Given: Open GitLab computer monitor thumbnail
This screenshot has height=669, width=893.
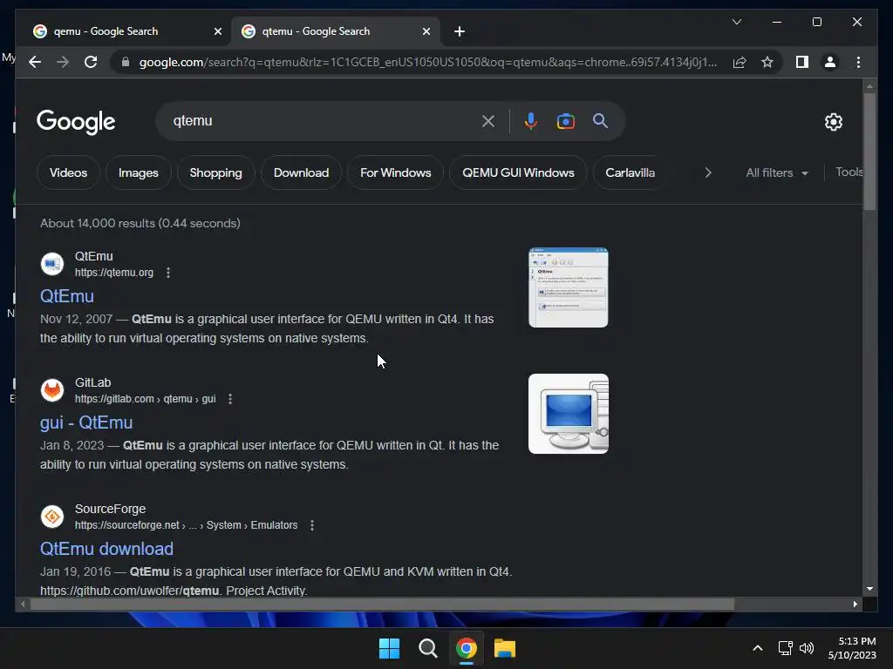Looking at the screenshot, I should pyautogui.click(x=569, y=414).
